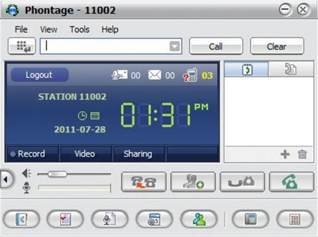Click the clock icon above the date
The height and width of the screenshot is (237, 318).
82,116
